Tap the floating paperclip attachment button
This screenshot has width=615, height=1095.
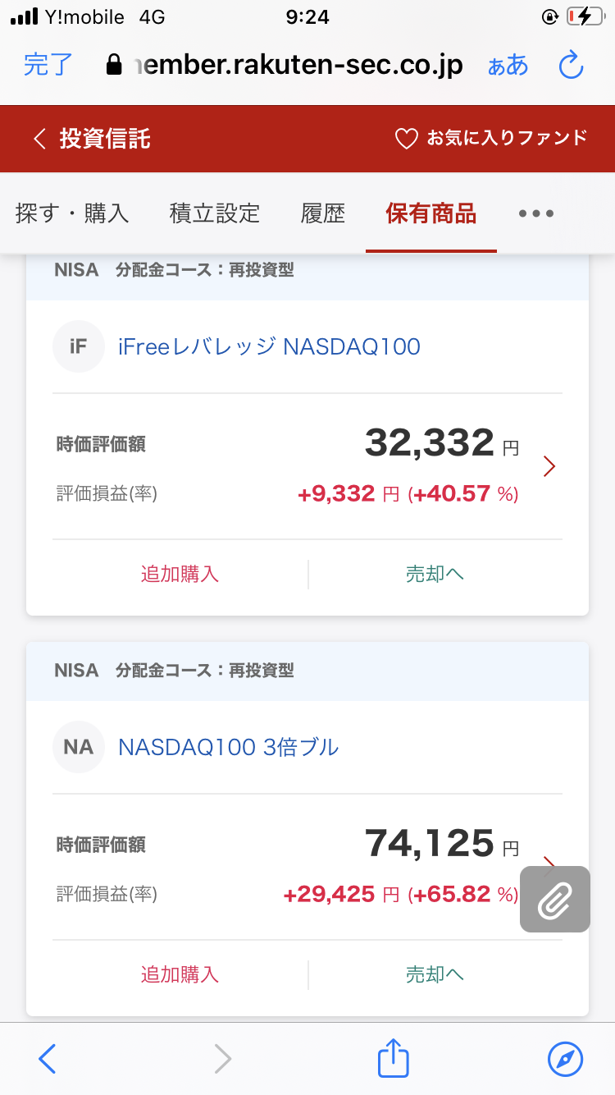click(554, 900)
